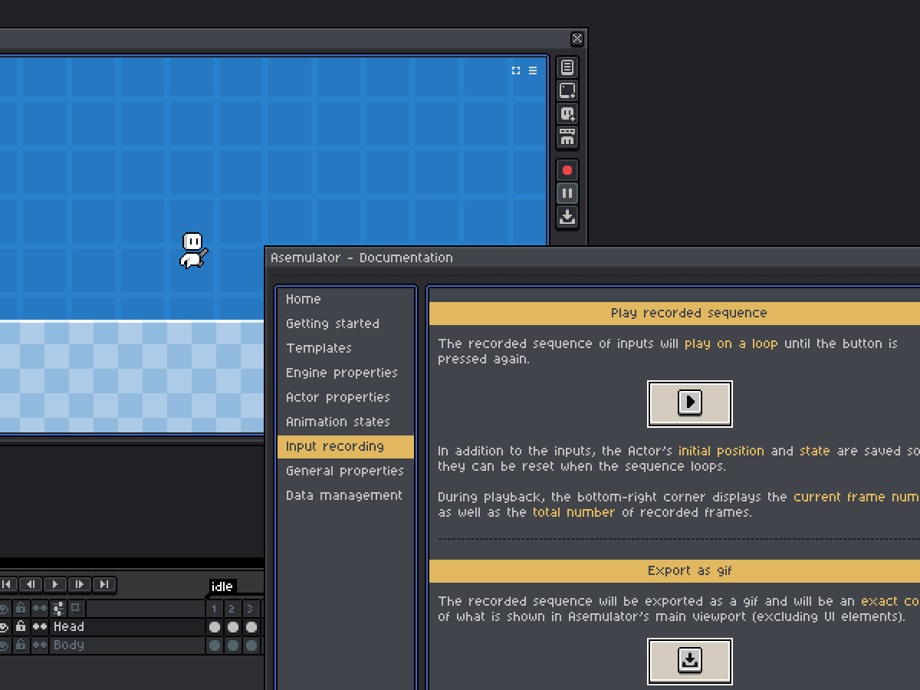Toggle lock on Head layer
The image size is (920, 690).
[x=21, y=627]
